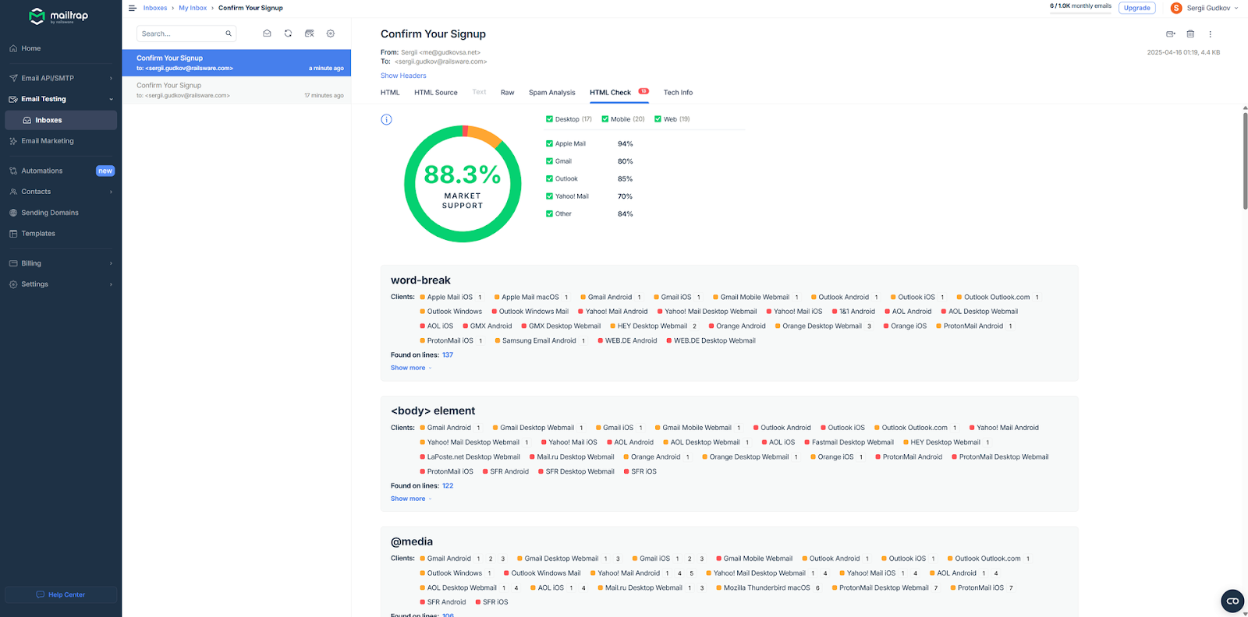This screenshot has height=617, width=1248.
Task: Open Inboxes in sidebar
Action: pos(61,120)
